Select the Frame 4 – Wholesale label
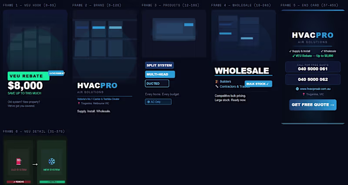 coord(241,5)
